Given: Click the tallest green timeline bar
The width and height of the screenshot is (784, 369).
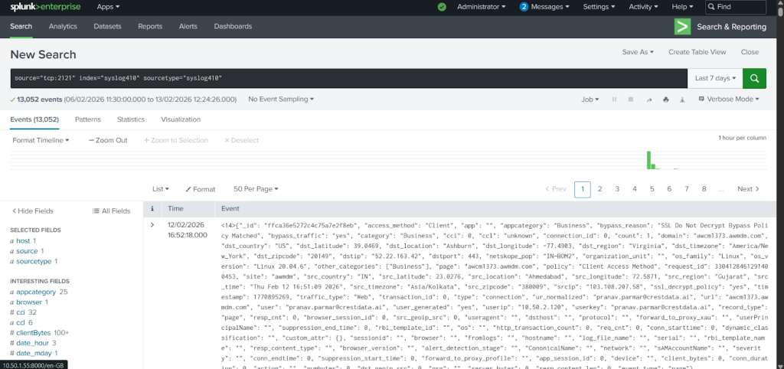Looking at the screenshot, I should coord(648,160).
